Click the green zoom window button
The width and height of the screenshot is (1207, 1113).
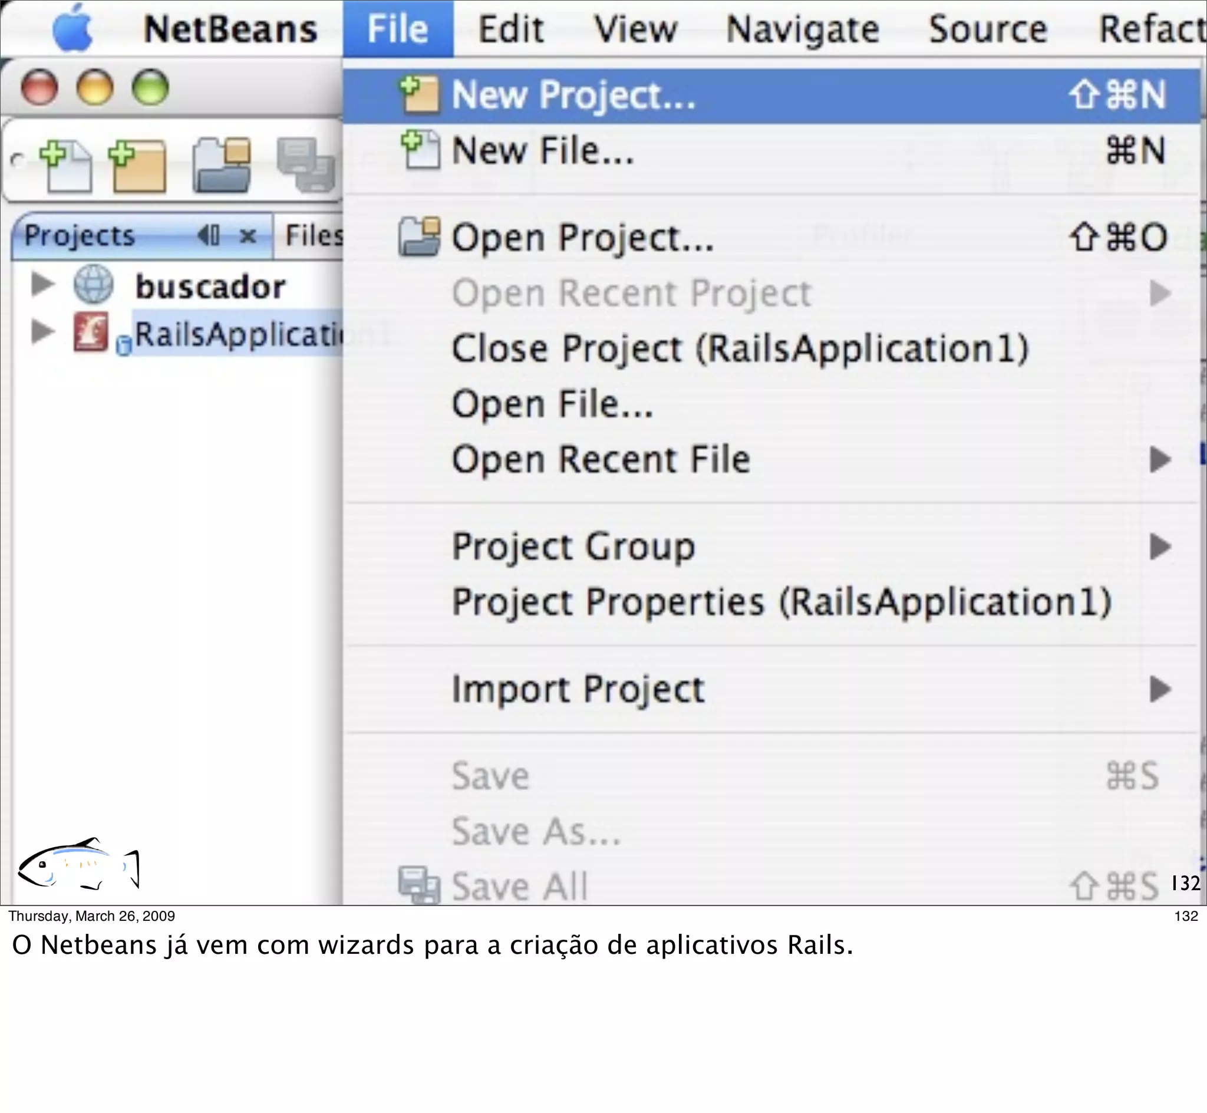[x=150, y=88]
